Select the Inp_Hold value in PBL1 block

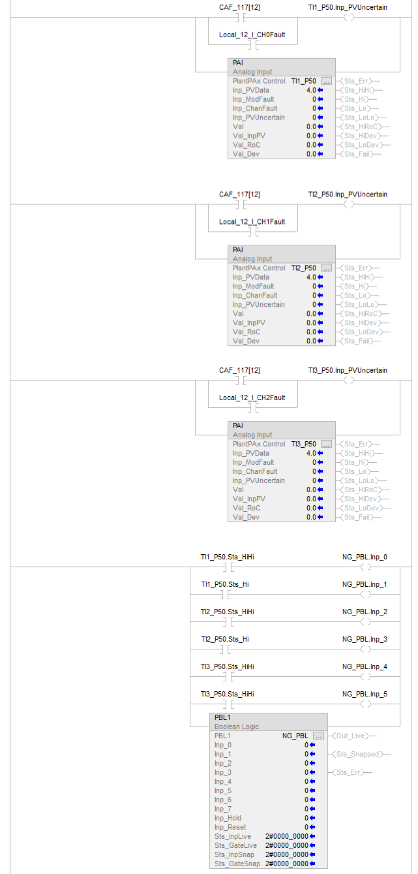[306, 818]
